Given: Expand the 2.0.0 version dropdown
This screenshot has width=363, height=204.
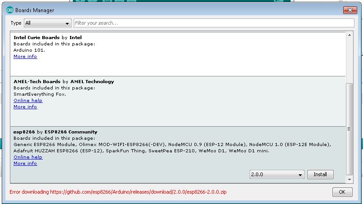Looking at the screenshot, I should [x=277, y=174].
